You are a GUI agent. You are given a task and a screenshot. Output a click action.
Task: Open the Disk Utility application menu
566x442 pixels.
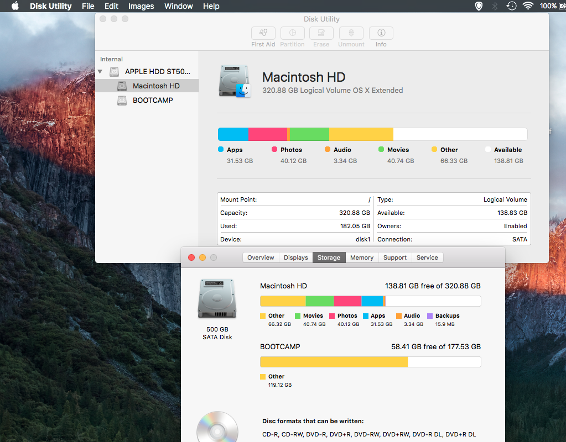pos(50,6)
